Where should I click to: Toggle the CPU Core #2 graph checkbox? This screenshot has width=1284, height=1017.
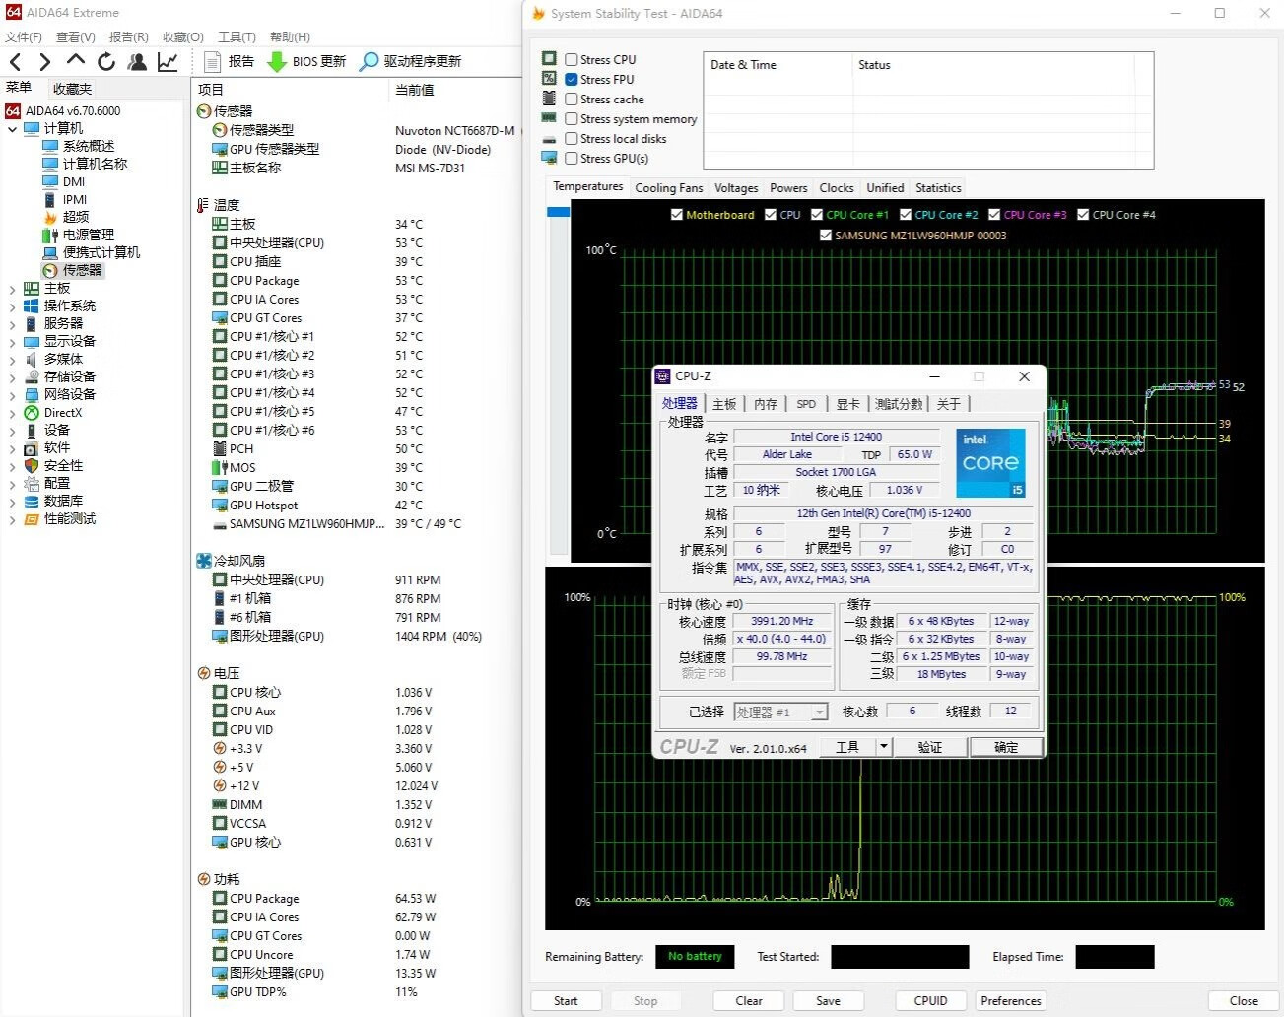point(906,215)
